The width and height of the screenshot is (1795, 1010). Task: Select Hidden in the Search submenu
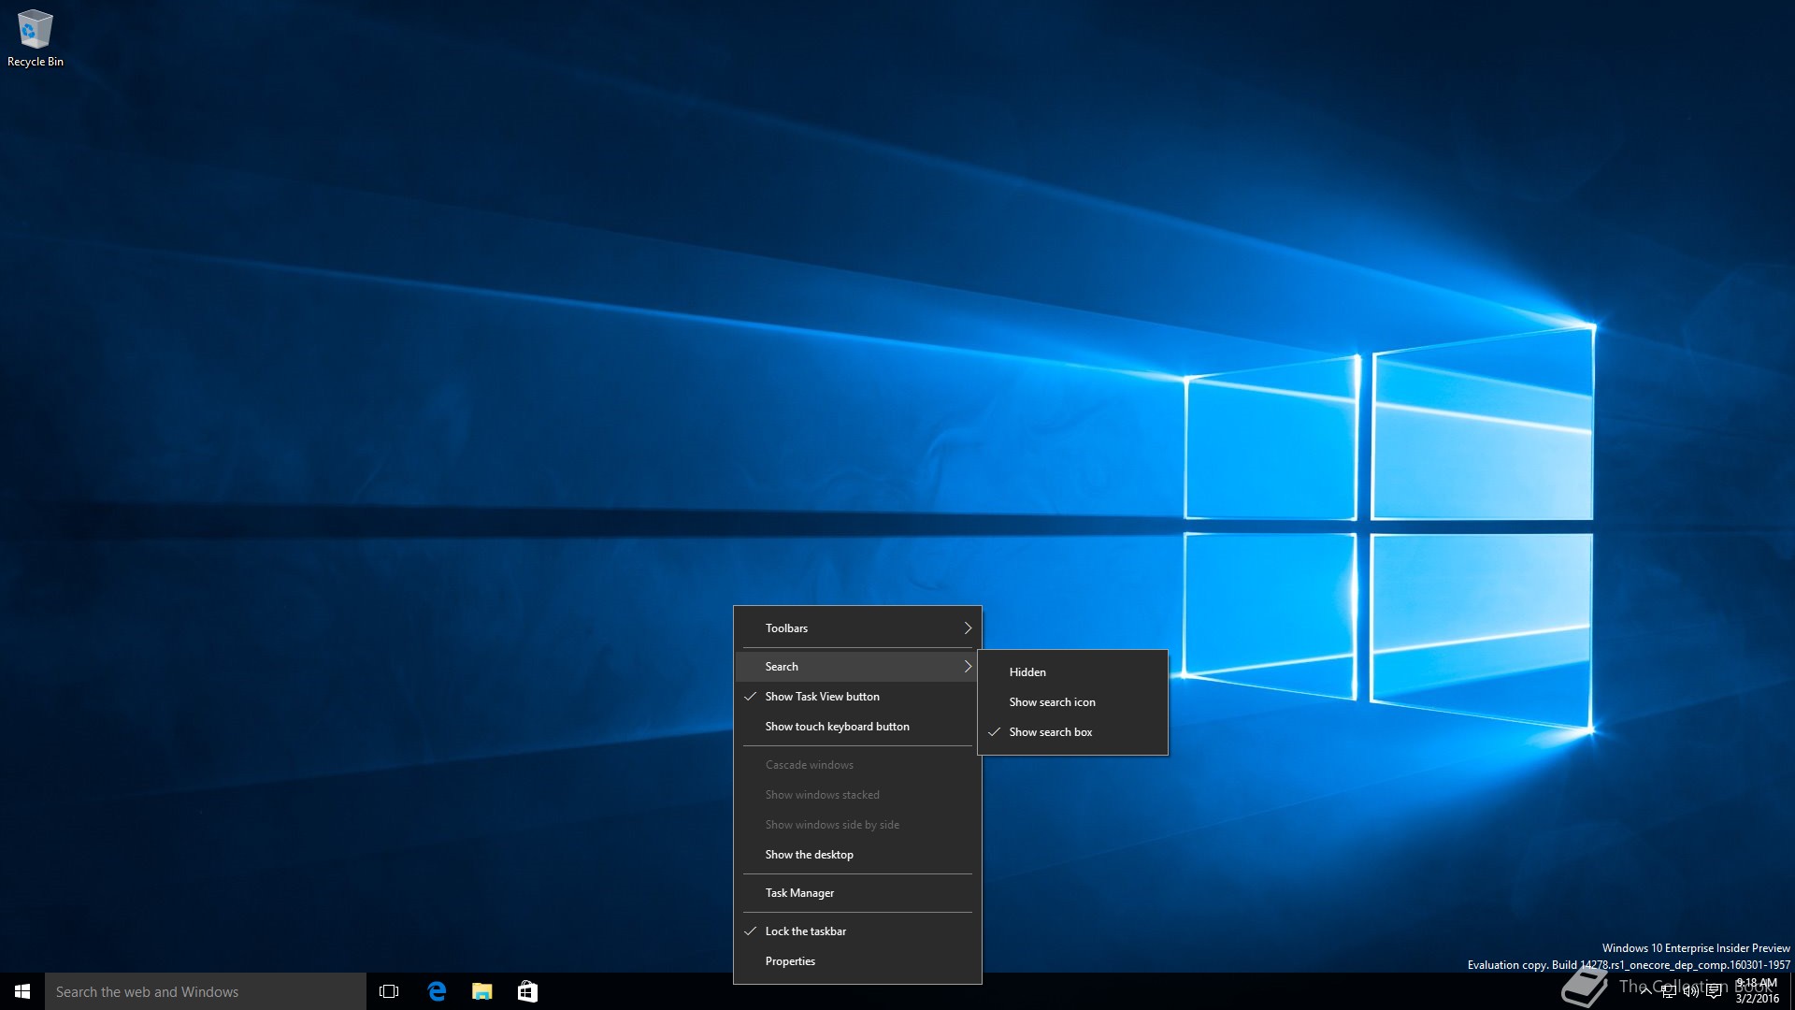[1072, 672]
